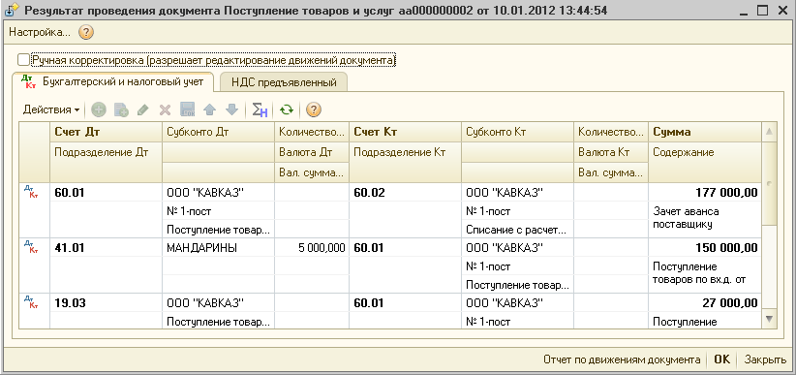This screenshot has height=375, width=796.
Task: Click the pencil Edit row icon
Action: [x=143, y=109]
